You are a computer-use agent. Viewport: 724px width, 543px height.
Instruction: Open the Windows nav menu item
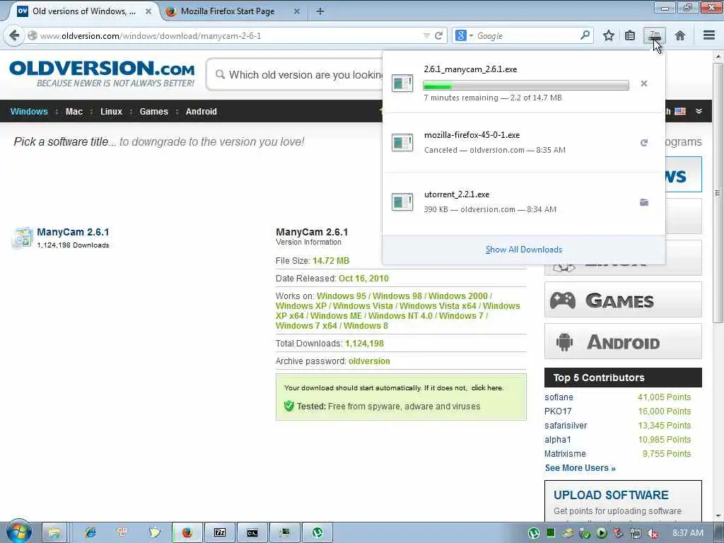(29, 111)
